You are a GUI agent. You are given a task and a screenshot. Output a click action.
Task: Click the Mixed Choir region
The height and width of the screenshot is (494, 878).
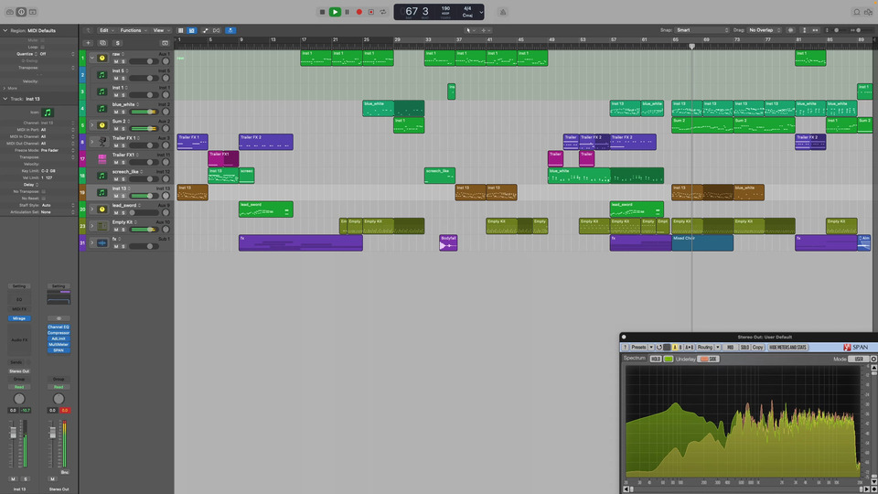[702, 242]
